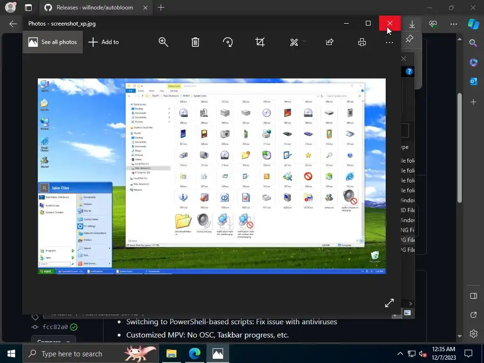Click the Type here to search box
484x363 pixels.
(x=90, y=354)
